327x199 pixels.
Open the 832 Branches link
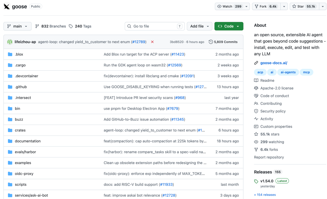(51, 26)
